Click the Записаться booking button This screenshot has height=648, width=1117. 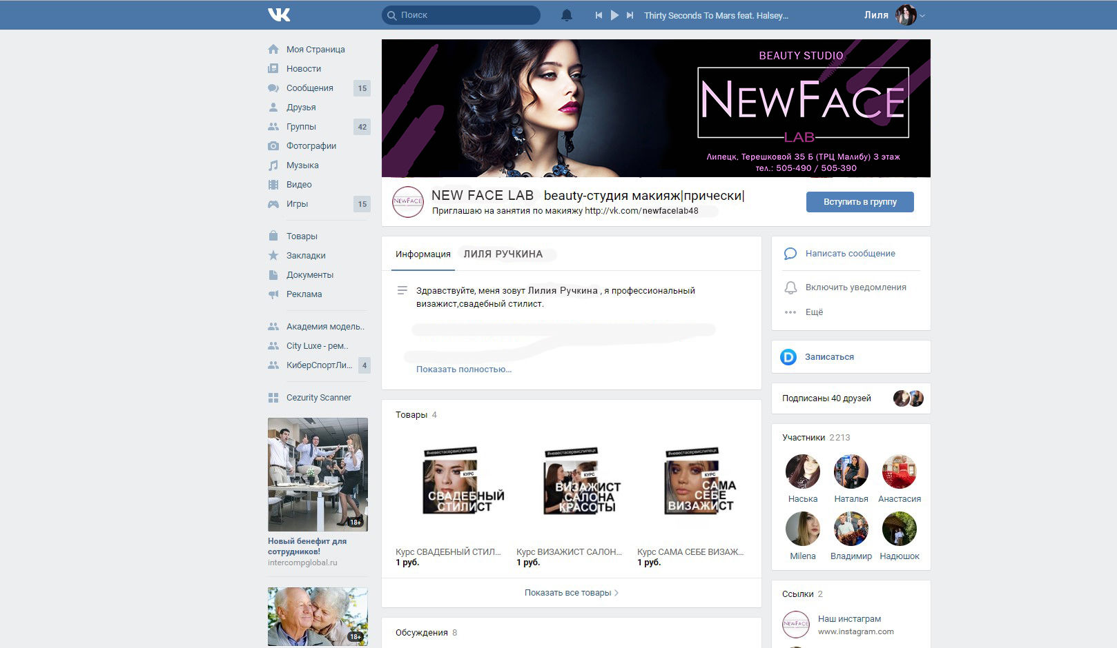point(851,357)
